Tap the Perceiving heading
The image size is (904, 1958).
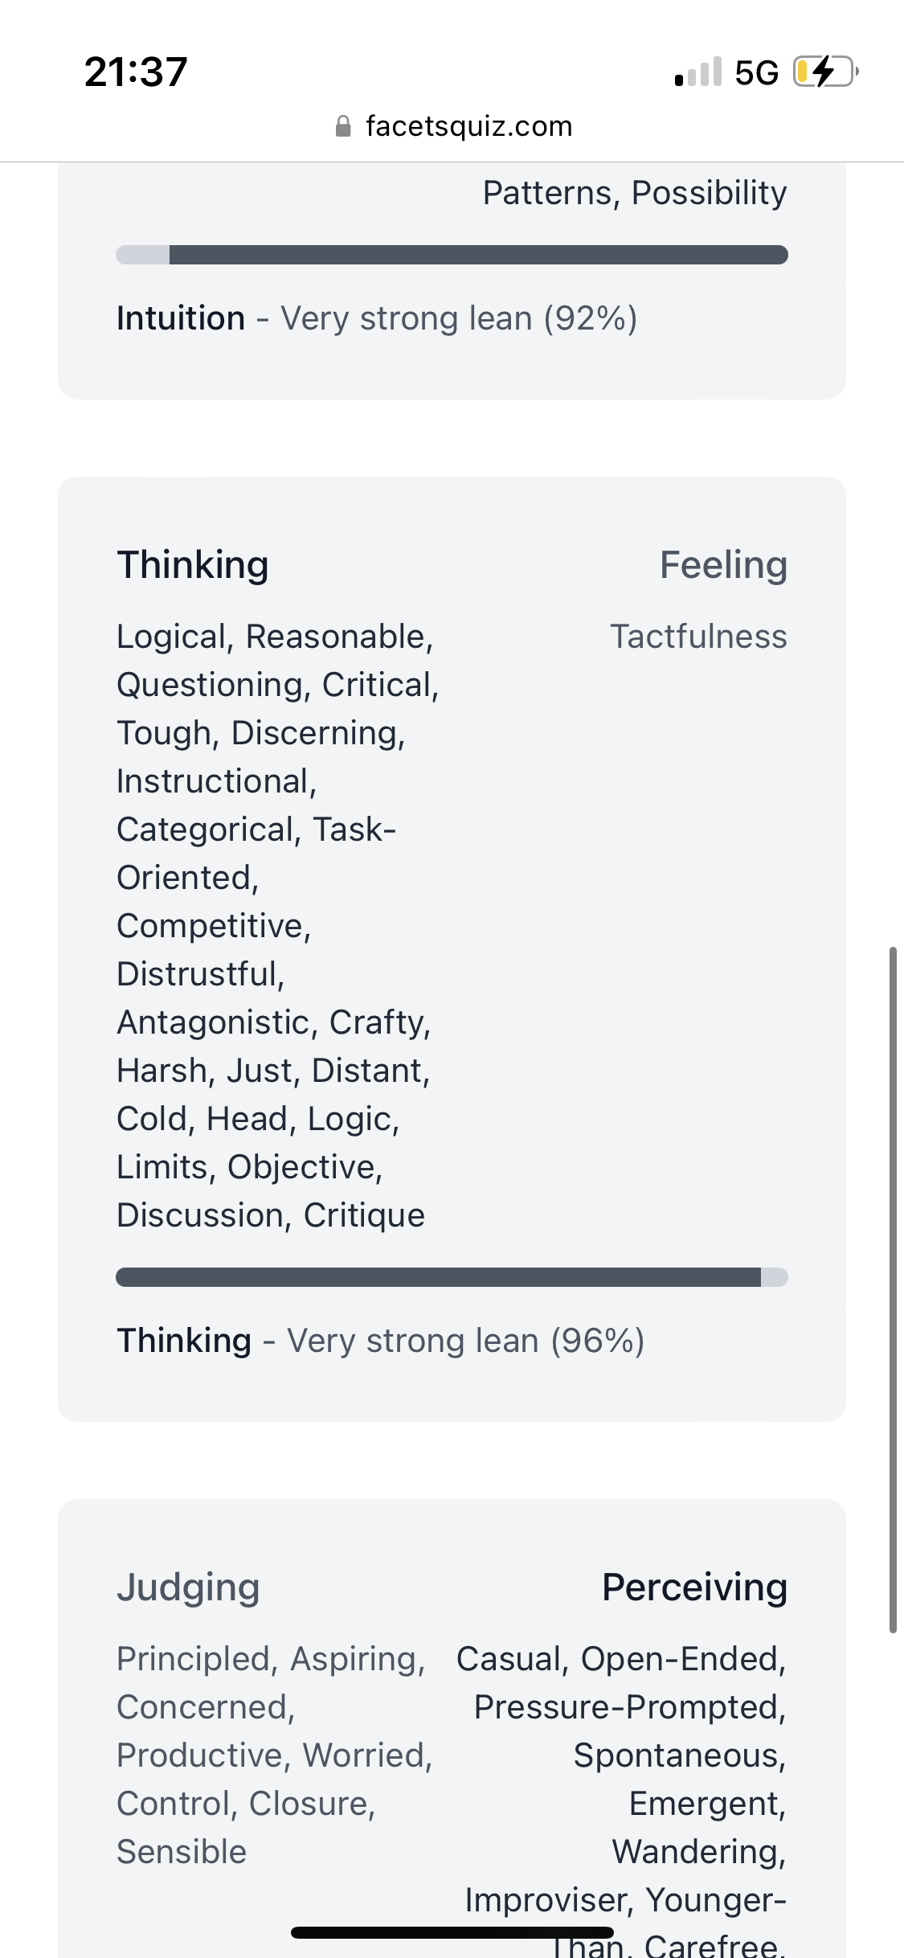pos(694,1587)
